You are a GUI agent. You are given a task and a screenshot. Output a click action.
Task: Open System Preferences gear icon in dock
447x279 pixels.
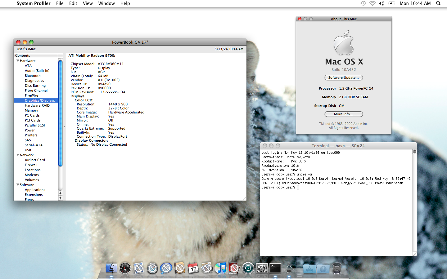point(262,268)
